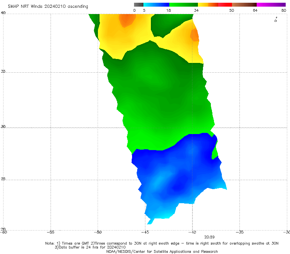Select the gray segment of the wind colorbar

139,5
